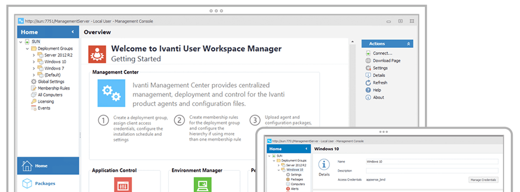This screenshot has width=520, height=192.
Task: Click the Getting Started subtitle text
Action: (x=136, y=59)
